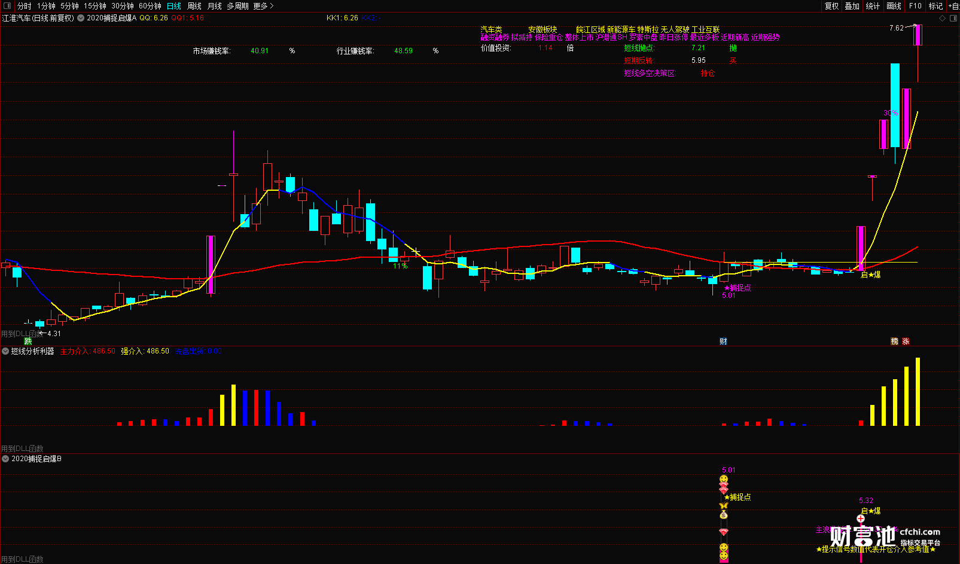Click the ★捕捉点 label on main chart

click(x=737, y=288)
